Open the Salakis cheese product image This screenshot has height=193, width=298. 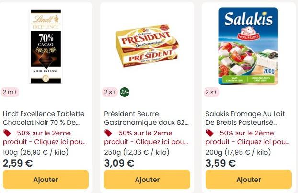248,46
